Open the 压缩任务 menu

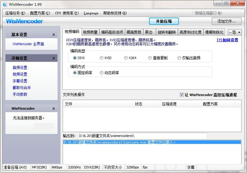15,13
